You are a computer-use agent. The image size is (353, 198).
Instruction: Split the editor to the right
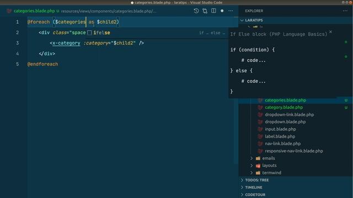(x=213, y=11)
